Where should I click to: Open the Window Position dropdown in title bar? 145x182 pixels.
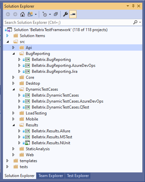point(128,6)
